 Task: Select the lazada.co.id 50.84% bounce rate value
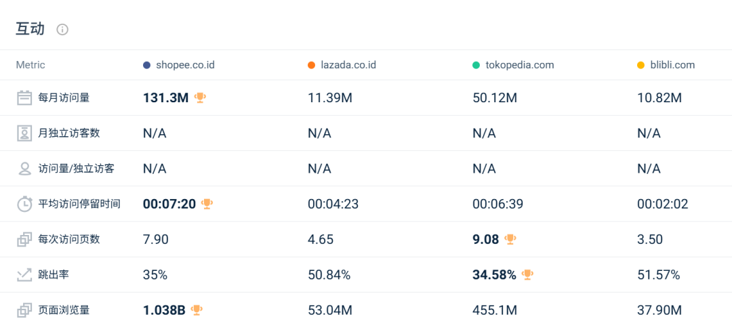(329, 275)
